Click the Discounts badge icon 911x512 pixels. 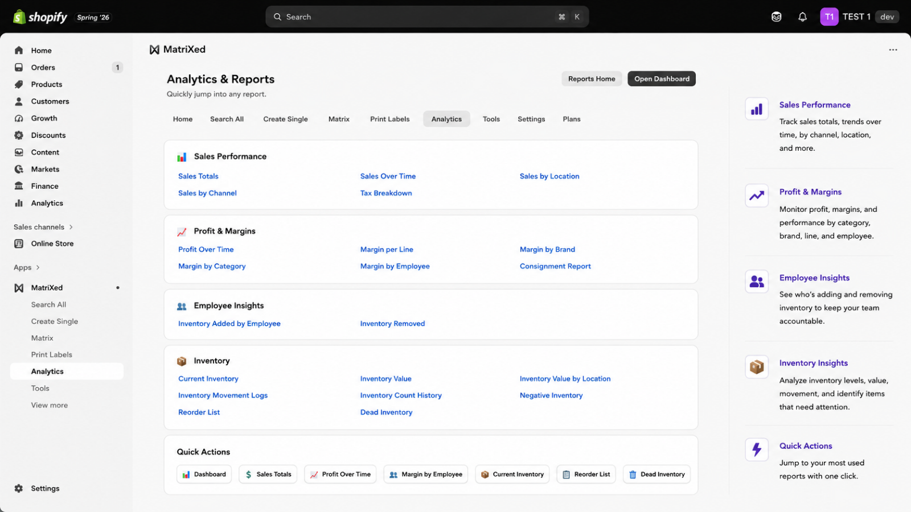pyautogui.click(x=19, y=135)
